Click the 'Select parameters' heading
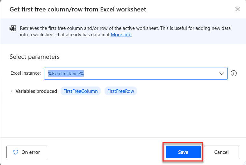 (34, 57)
